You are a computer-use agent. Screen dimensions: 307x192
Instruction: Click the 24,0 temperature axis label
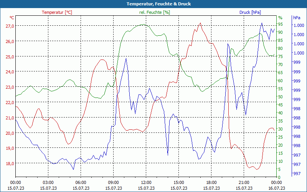10,72
